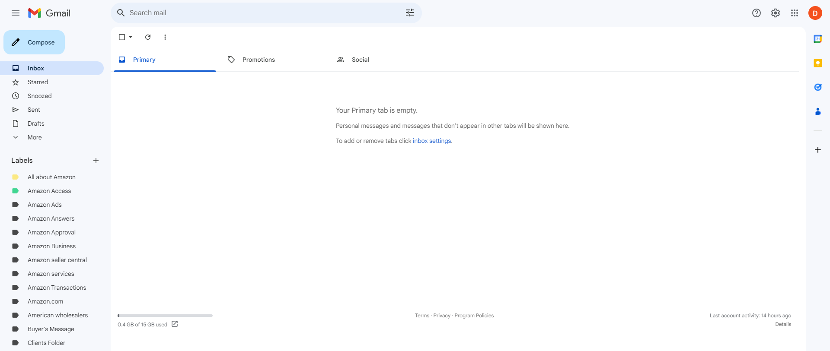Image resolution: width=830 pixels, height=351 pixels.
Task: Follow the inbox settings link
Action: click(x=432, y=141)
